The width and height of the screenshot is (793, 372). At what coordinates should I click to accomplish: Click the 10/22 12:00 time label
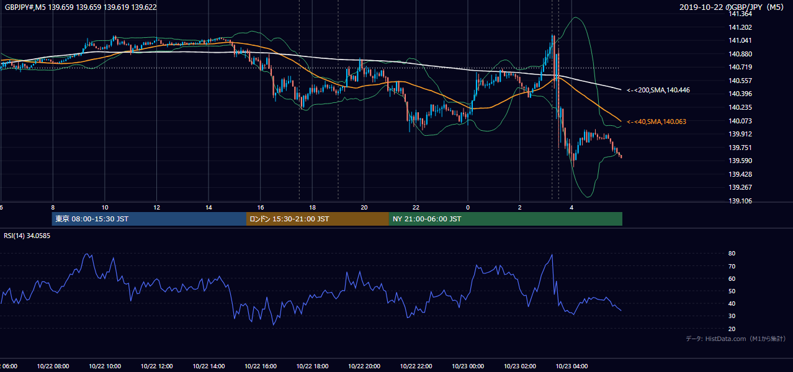(156, 366)
